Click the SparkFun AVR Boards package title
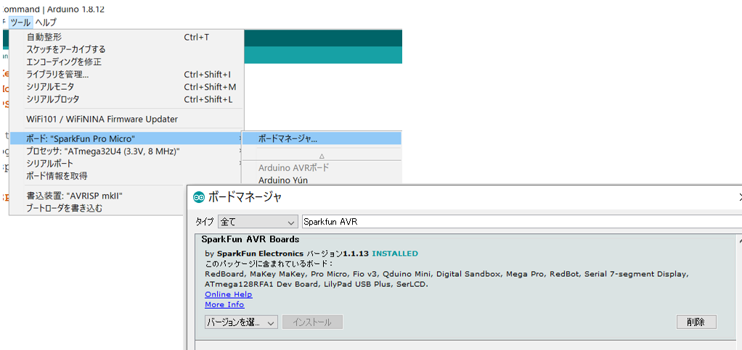The height and width of the screenshot is (350, 742). click(x=250, y=239)
